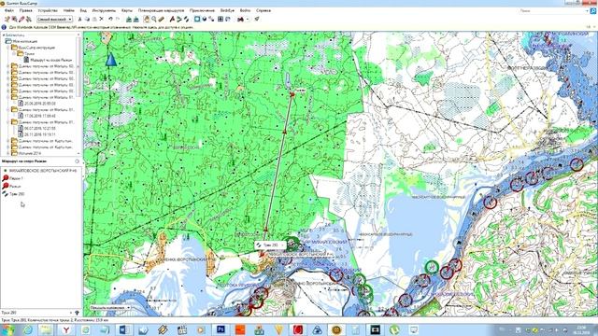The image size is (598, 336).
Task: Select the Рыжан waypoint in the list
Action: click(x=15, y=187)
